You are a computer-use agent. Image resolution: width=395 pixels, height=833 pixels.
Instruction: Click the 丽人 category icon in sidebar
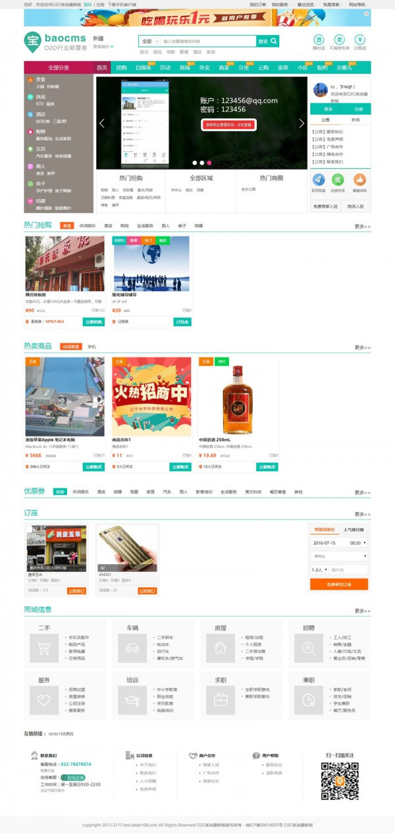(x=30, y=166)
